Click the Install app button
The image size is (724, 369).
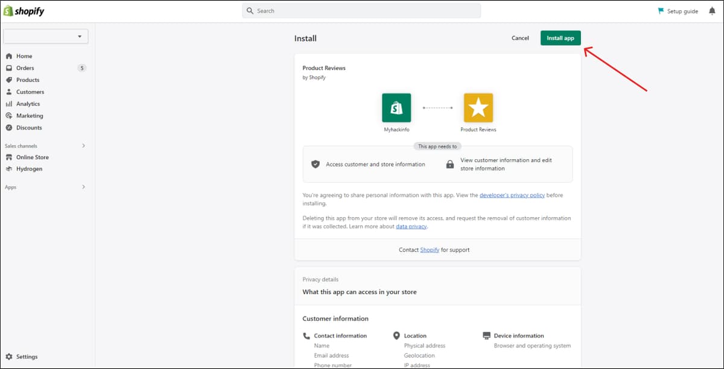560,38
